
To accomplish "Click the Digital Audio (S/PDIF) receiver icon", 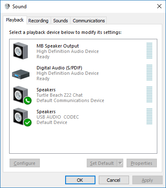I will point(21,74).
